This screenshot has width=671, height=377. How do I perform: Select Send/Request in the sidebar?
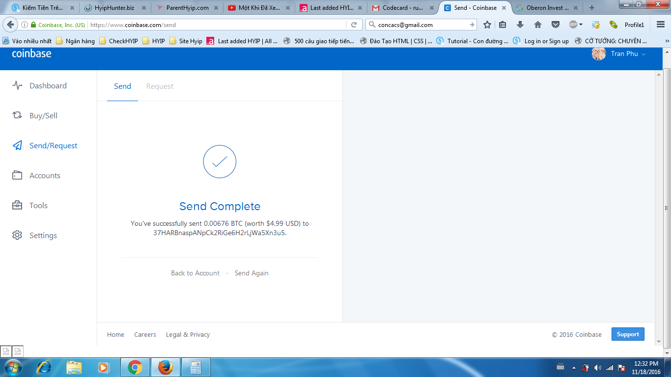45,145
